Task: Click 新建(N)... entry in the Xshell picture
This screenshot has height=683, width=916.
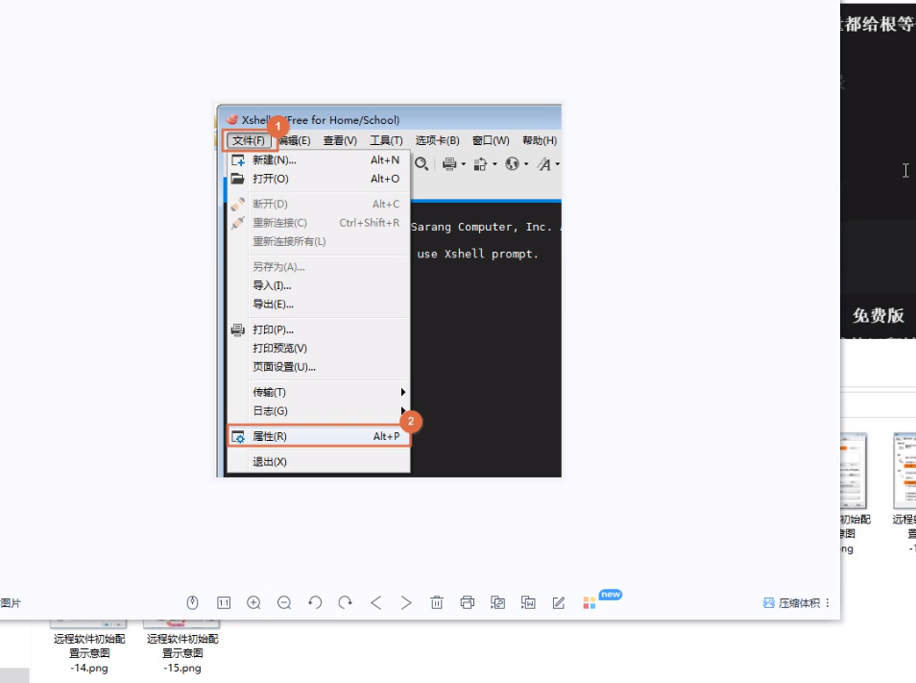Action: [x=319, y=160]
